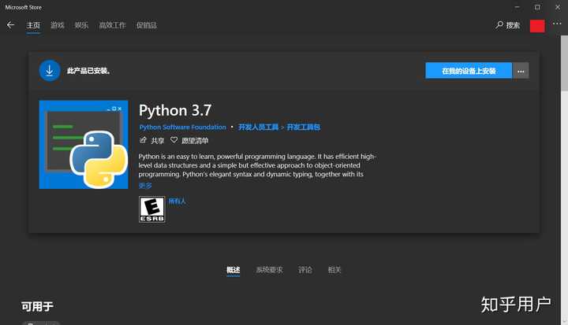The height and width of the screenshot is (325, 568).
Task: Click the 搜索 search button
Action: coord(508,25)
